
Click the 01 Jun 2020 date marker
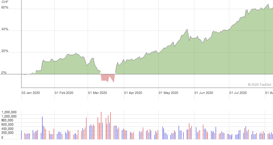(204, 93)
